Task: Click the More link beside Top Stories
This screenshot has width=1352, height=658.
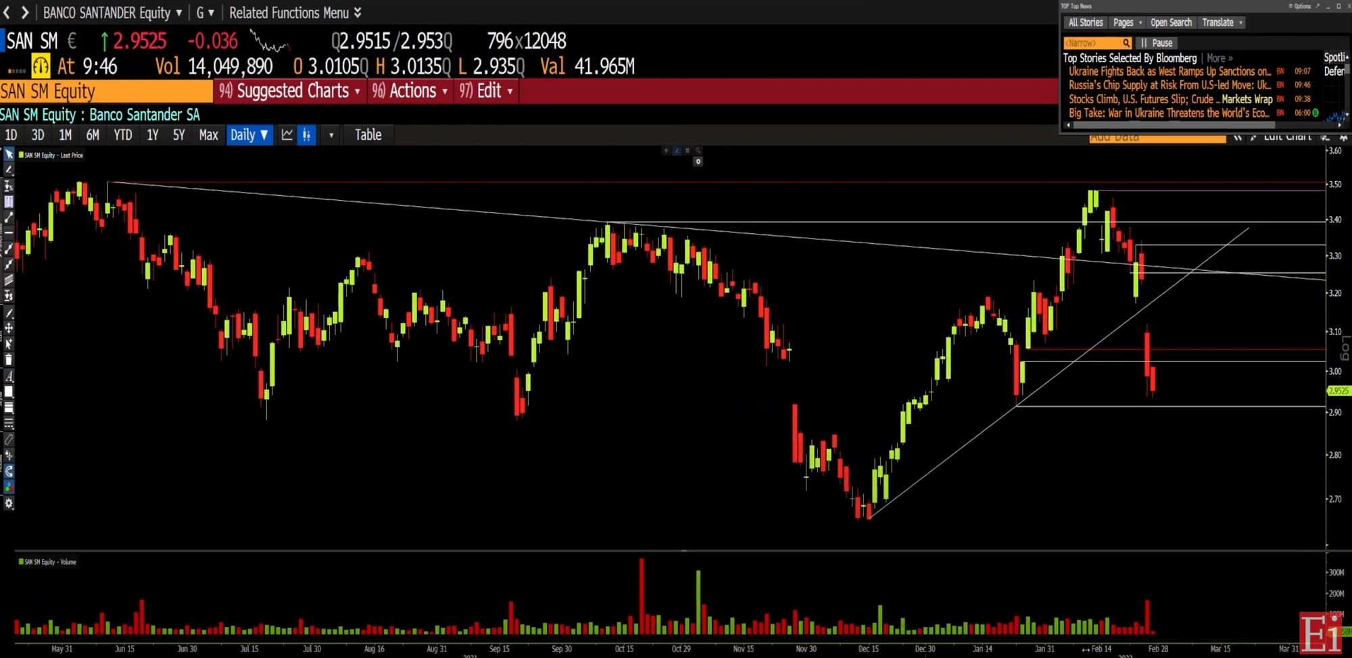Action: [1220, 58]
